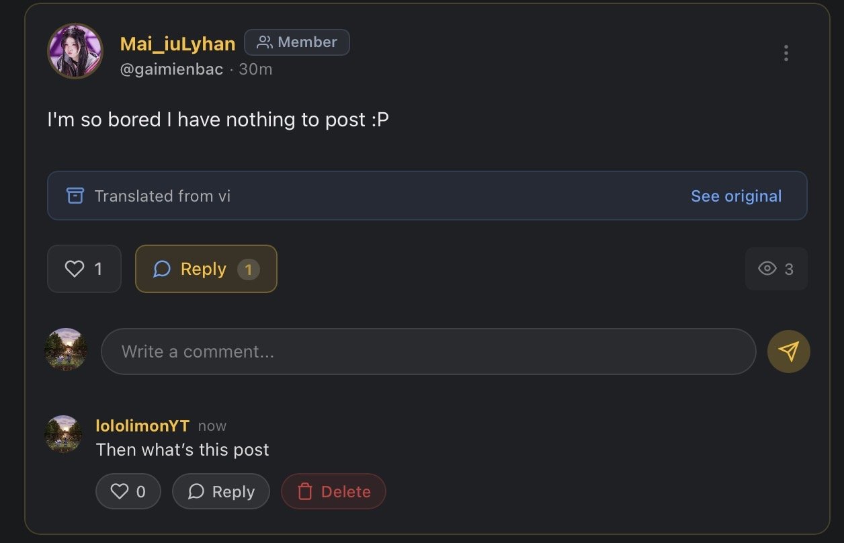Click the translation box archive icon
The image size is (844, 543).
pyautogui.click(x=75, y=196)
